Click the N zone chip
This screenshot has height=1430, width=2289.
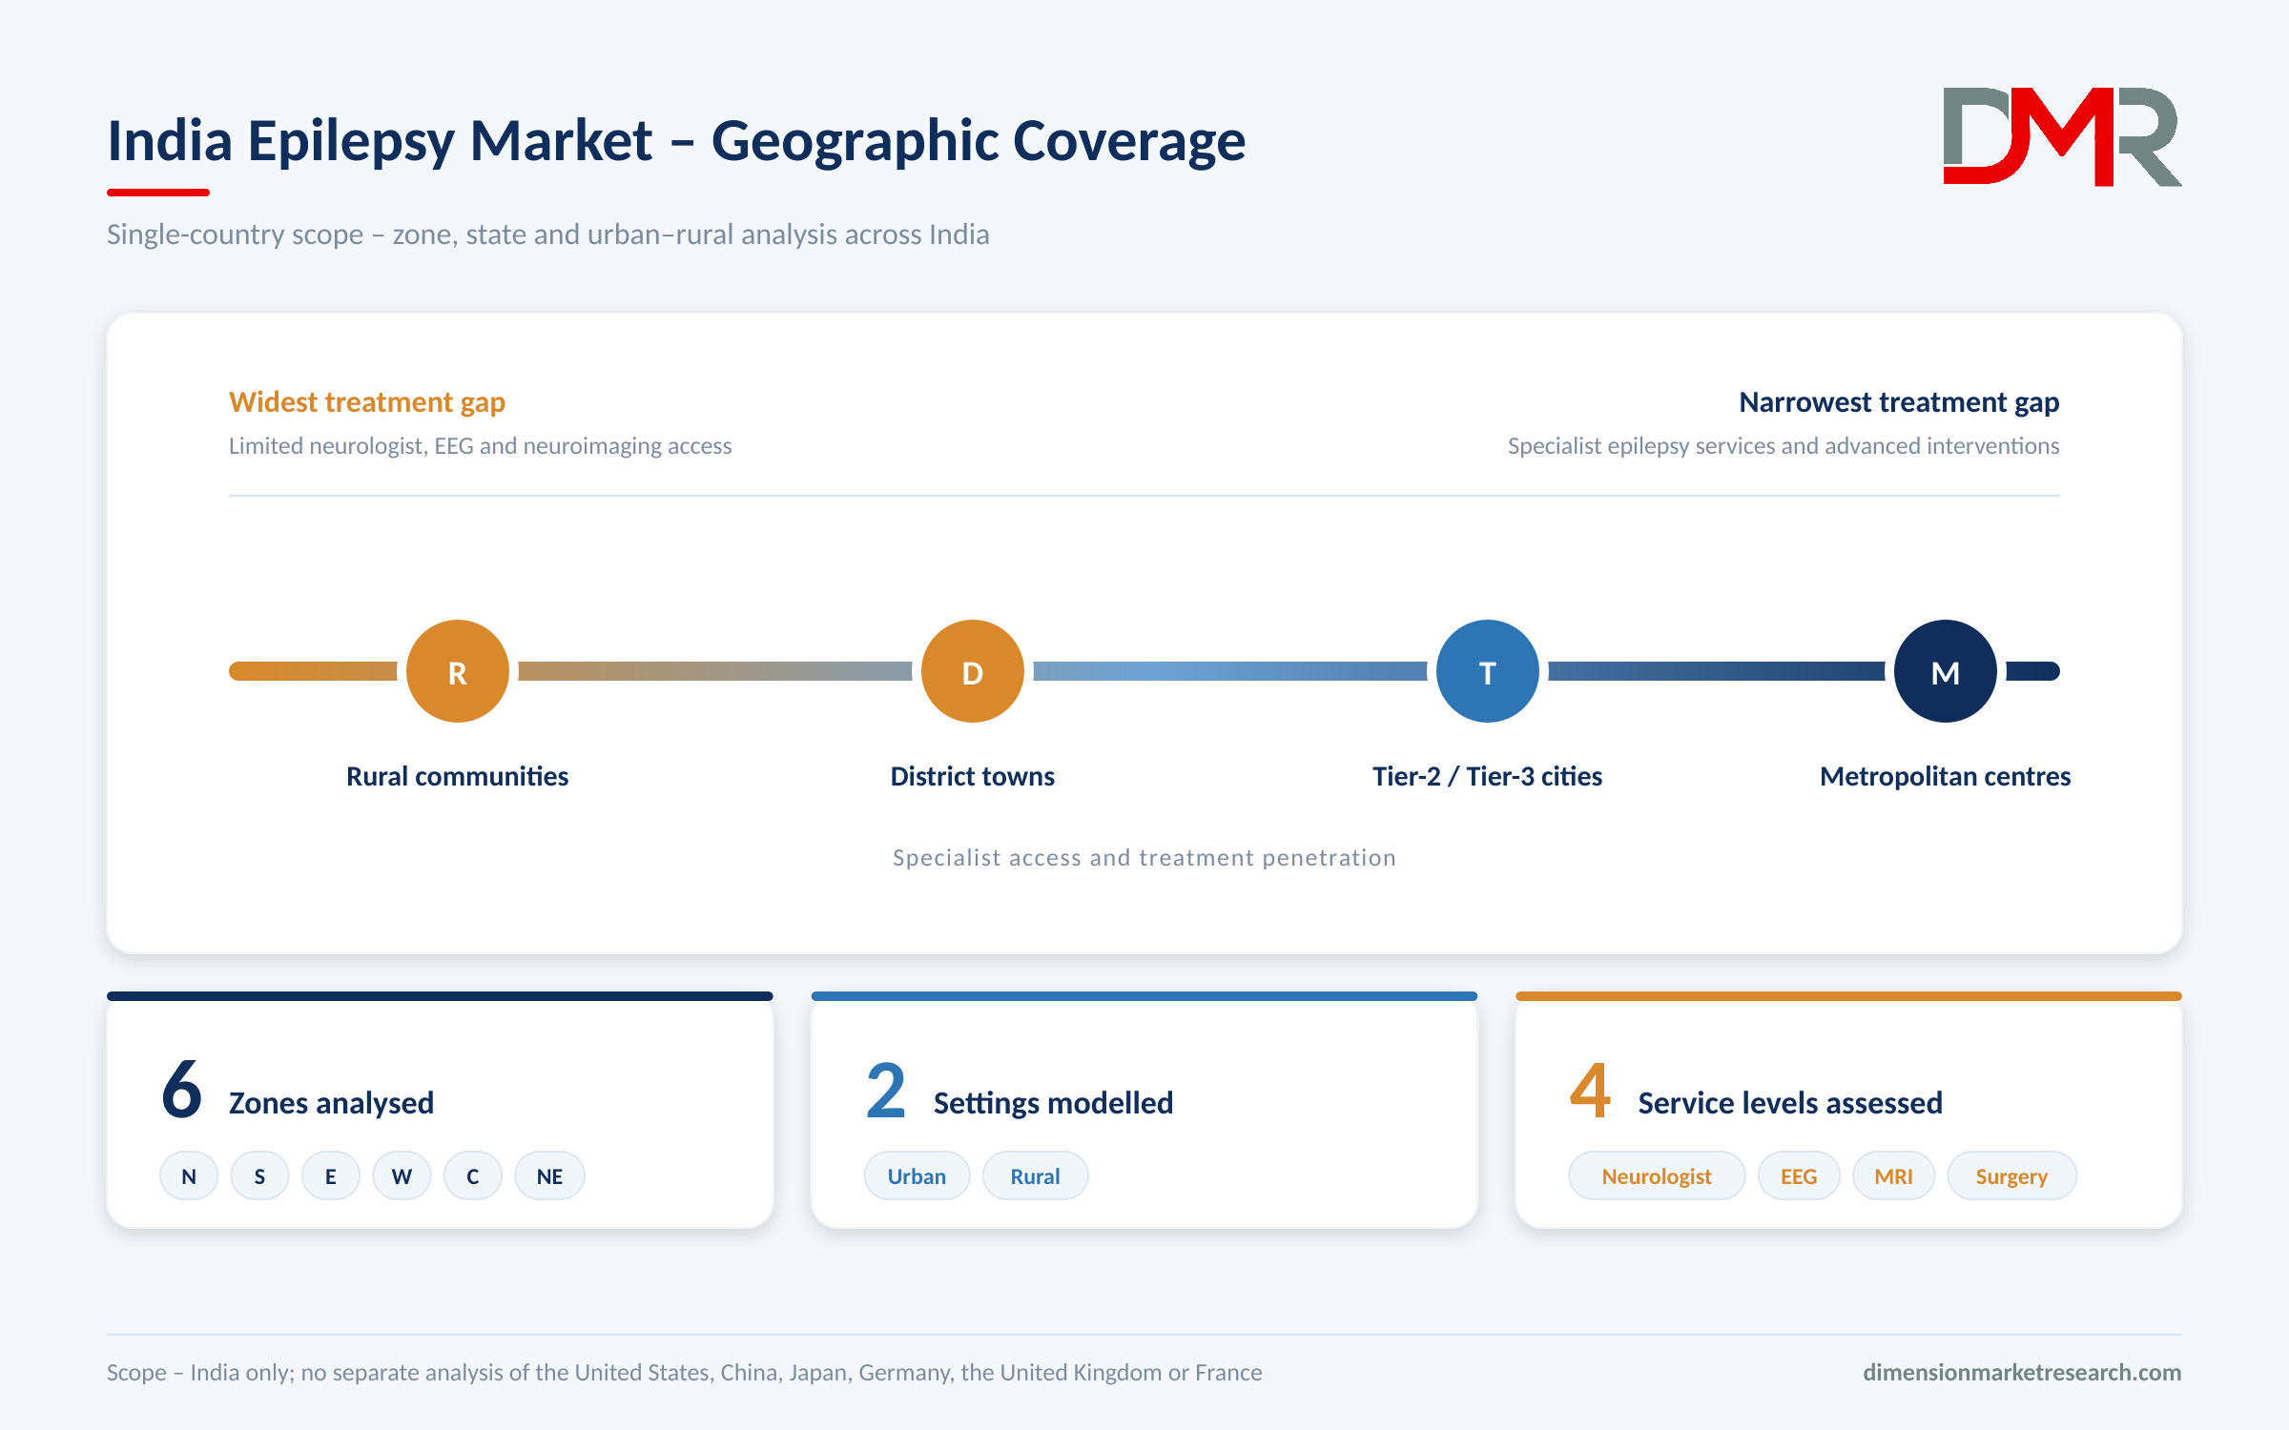coord(189,1175)
